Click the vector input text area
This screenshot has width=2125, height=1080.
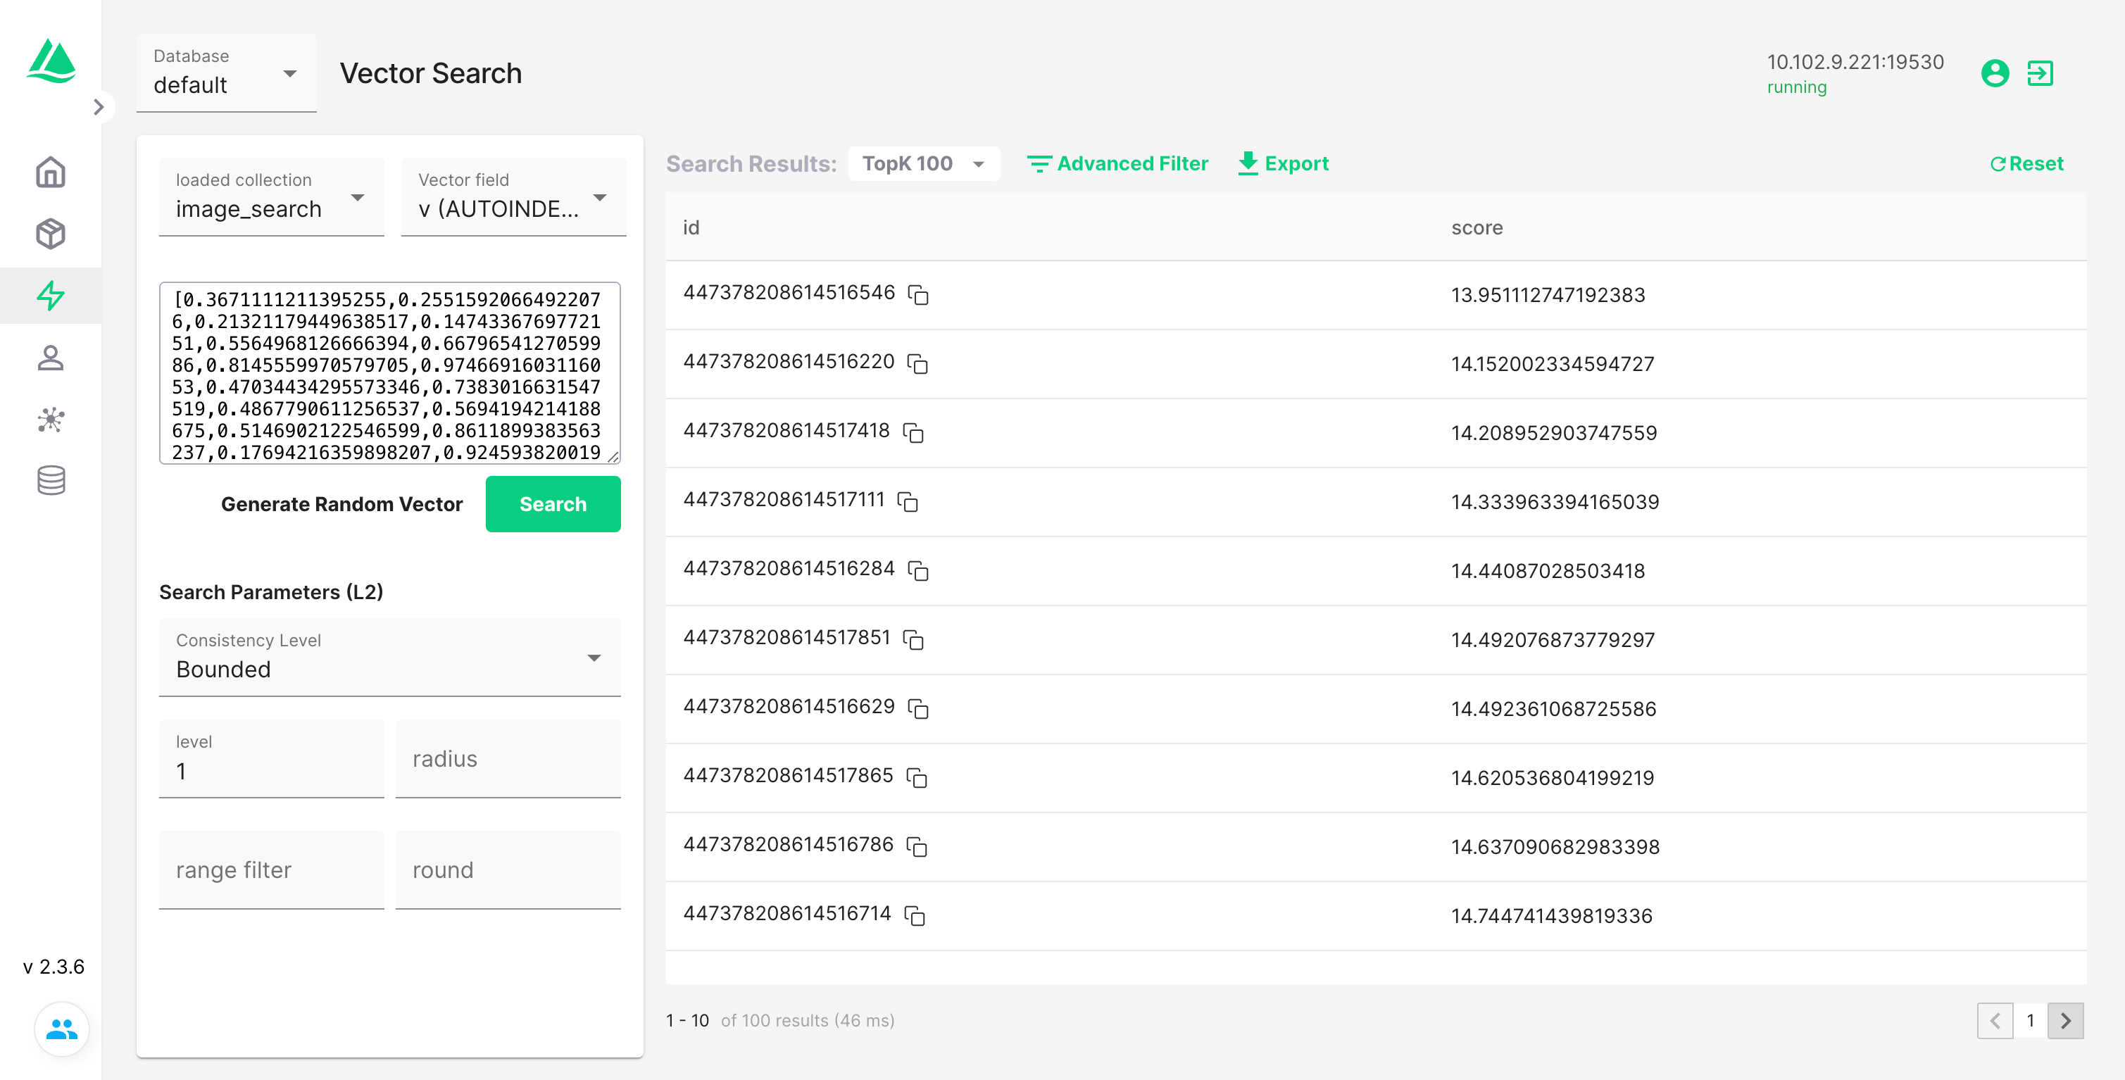point(389,373)
